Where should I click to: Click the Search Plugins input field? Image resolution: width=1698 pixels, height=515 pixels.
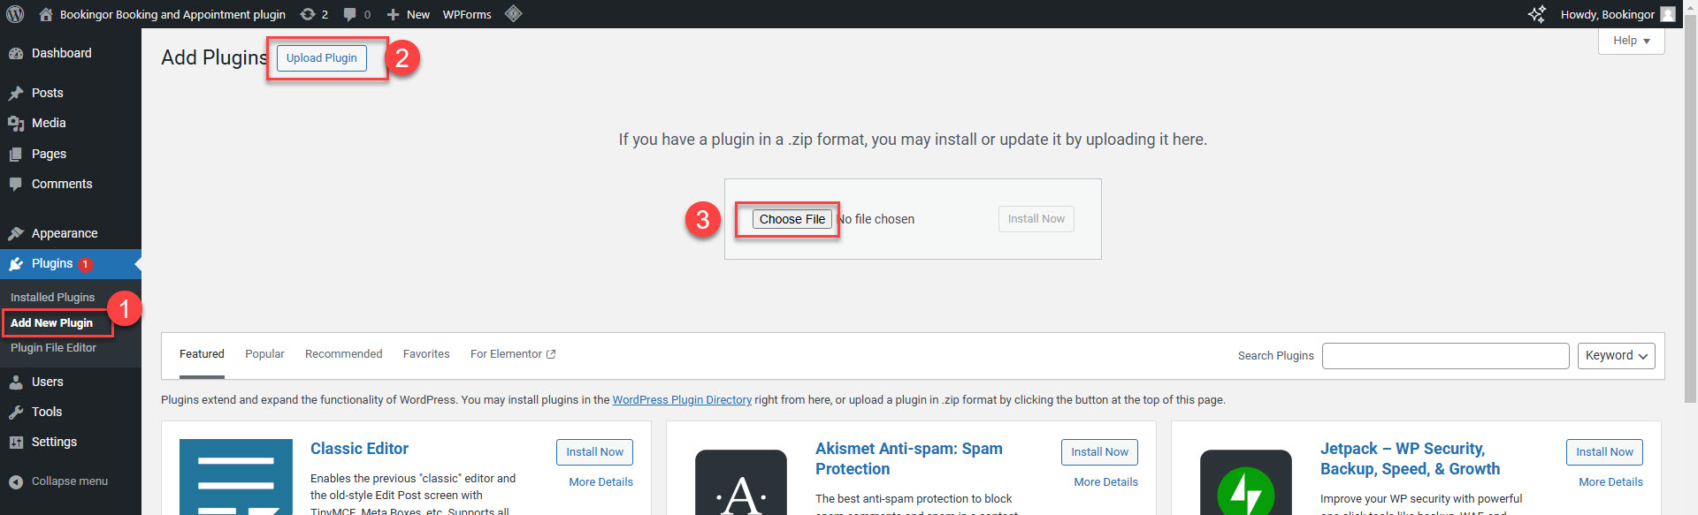(1446, 355)
